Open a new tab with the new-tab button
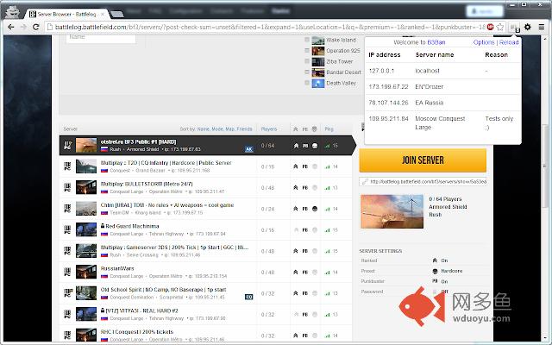Screen dimensions: 552x345 [x=116, y=14]
